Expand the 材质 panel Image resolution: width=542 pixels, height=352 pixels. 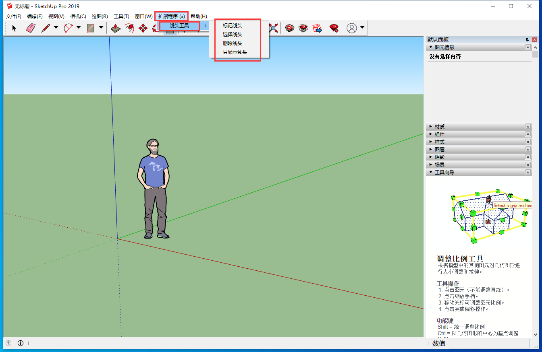point(430,126)
